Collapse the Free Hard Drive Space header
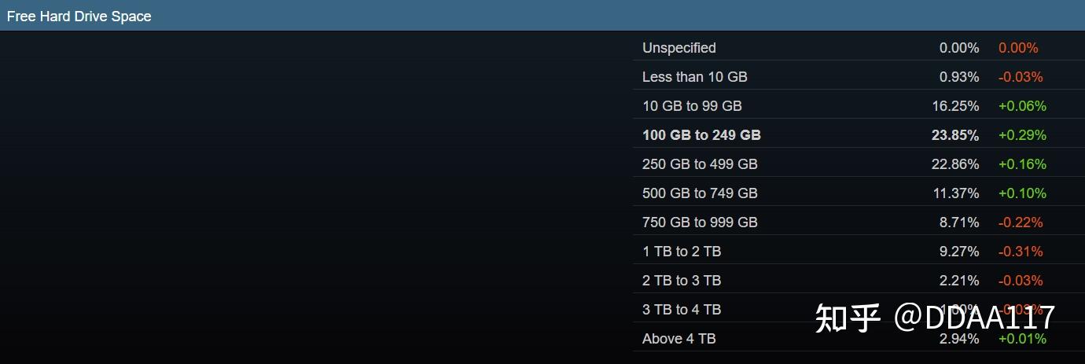Screen dimensions: 1085x364 [x=542, y=16]
